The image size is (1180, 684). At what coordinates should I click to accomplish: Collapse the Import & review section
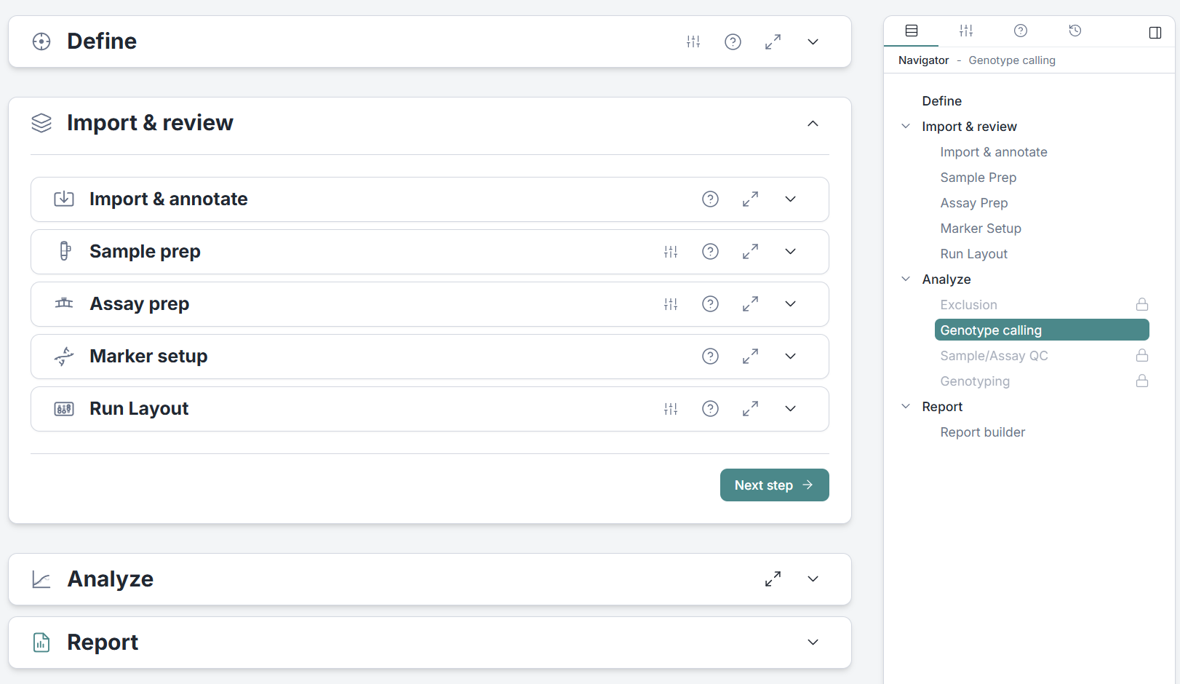pyautogui.click(x=813, y=123)
